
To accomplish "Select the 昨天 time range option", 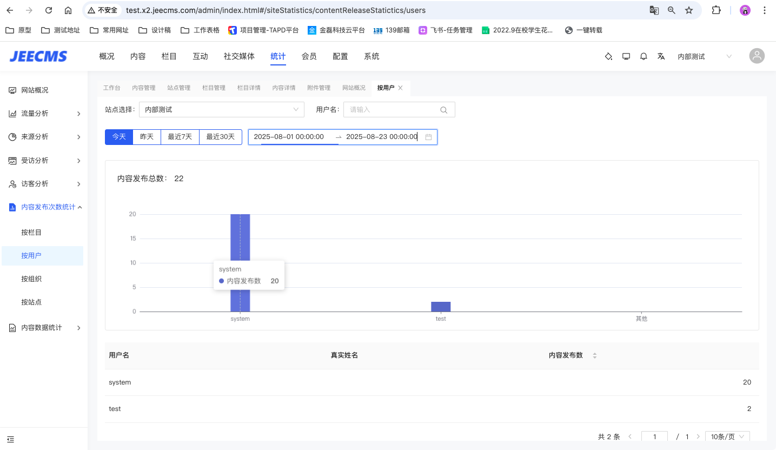I will coord(147,137).
